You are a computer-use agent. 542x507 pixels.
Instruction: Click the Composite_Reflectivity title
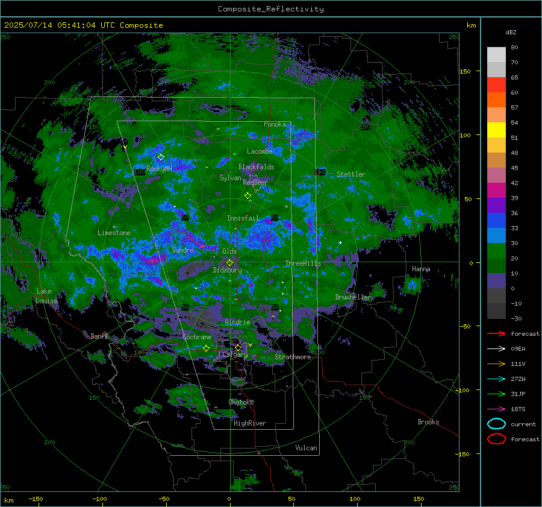coord(271,9)
